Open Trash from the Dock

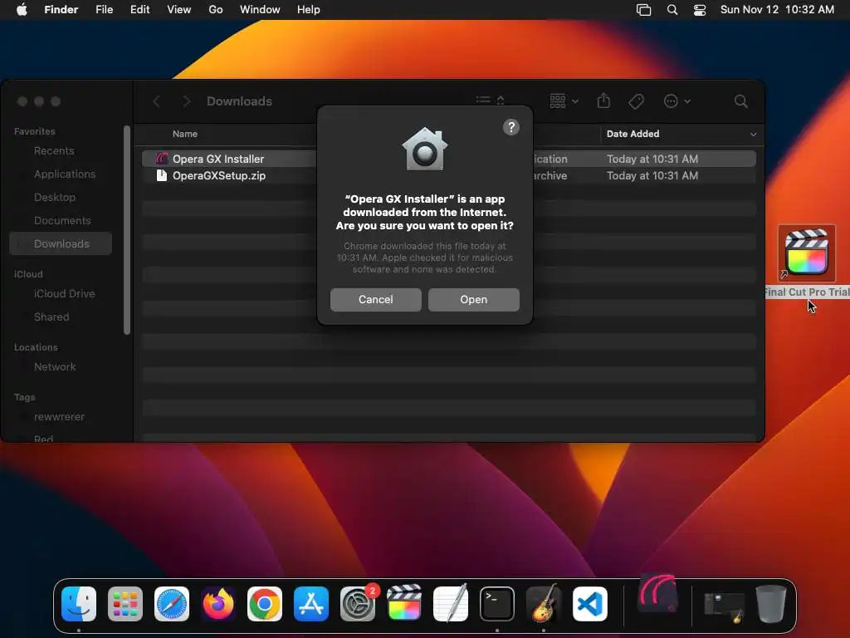(x=771, y=604)
